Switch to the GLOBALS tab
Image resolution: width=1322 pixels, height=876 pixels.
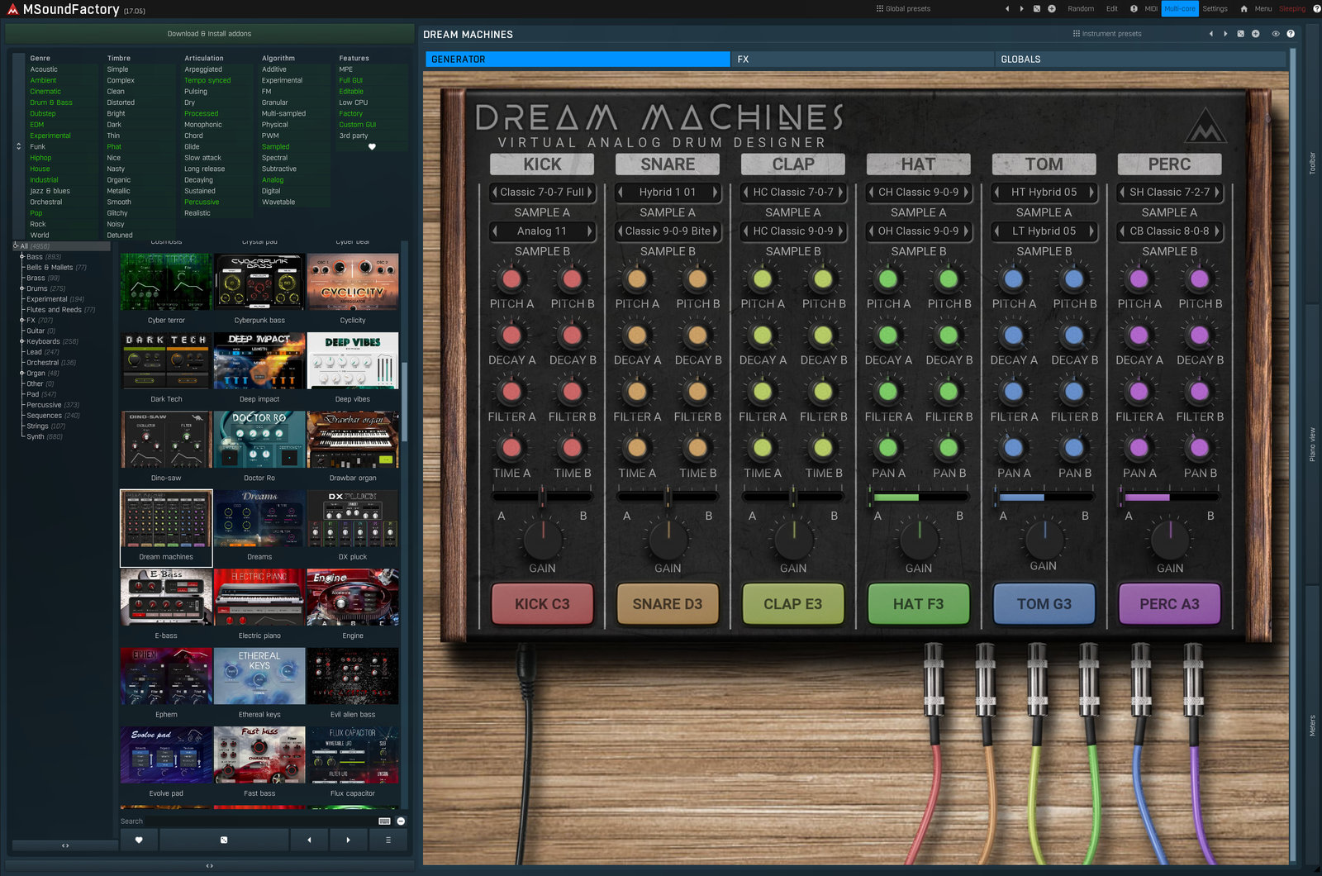pos(1140,60)
